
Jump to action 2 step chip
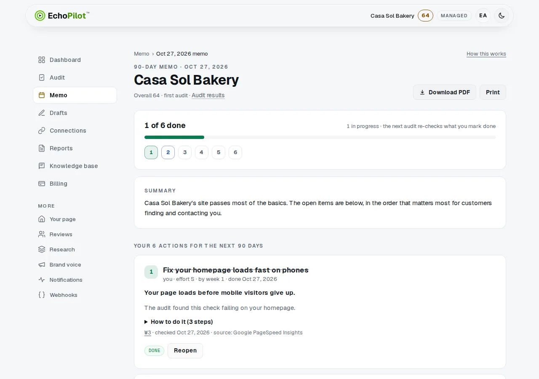click(168, 152)
